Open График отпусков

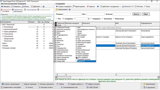[92, 84]
